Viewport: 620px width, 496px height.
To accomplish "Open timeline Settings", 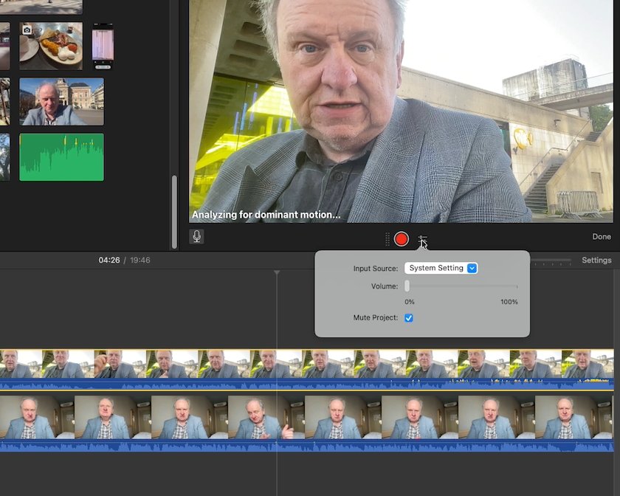I will [x=596, y=261].
